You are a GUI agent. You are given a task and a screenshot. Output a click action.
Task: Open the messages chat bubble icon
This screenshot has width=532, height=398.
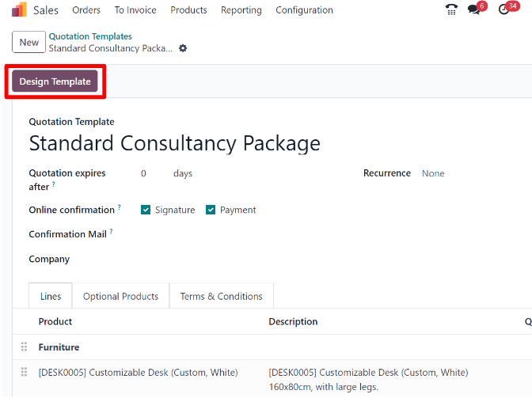[474, 10]
